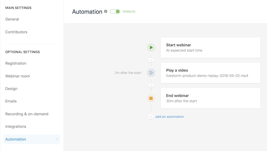Open the Design settings section

11,88
